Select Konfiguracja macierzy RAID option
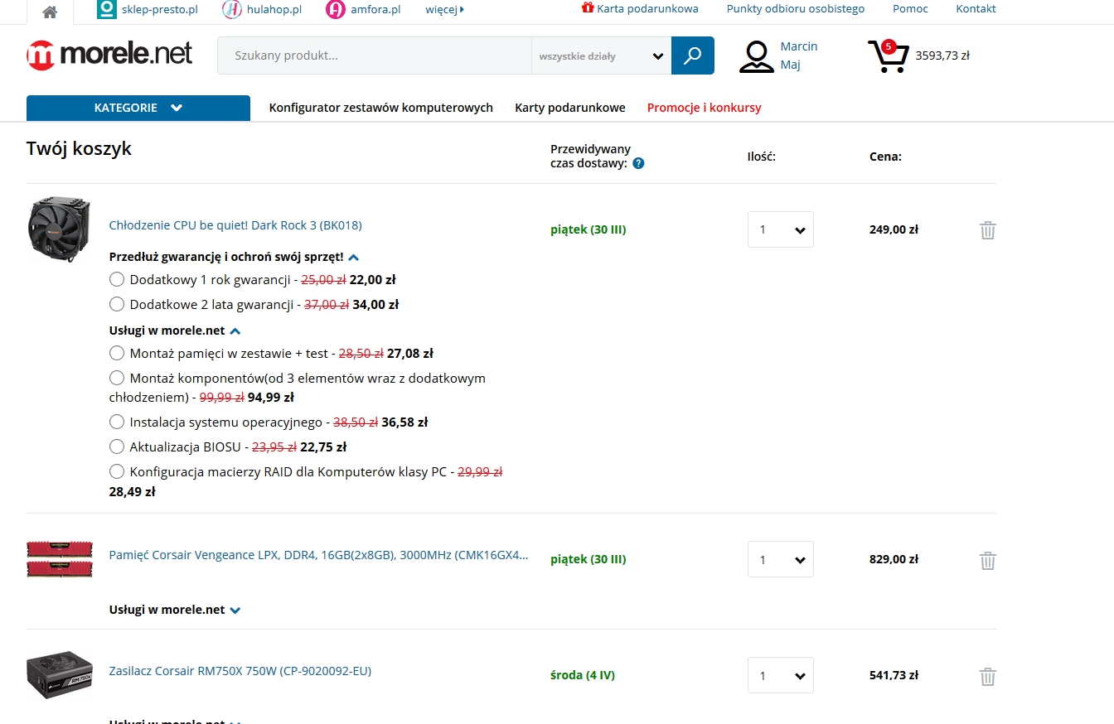 pyautogui.click(x=117, y=471)
